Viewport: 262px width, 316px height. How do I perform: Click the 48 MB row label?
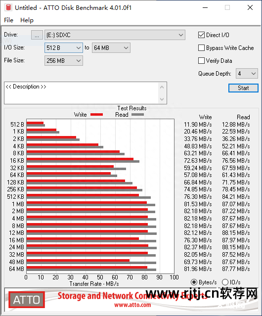pyautogui.click(x=16, y=262)
